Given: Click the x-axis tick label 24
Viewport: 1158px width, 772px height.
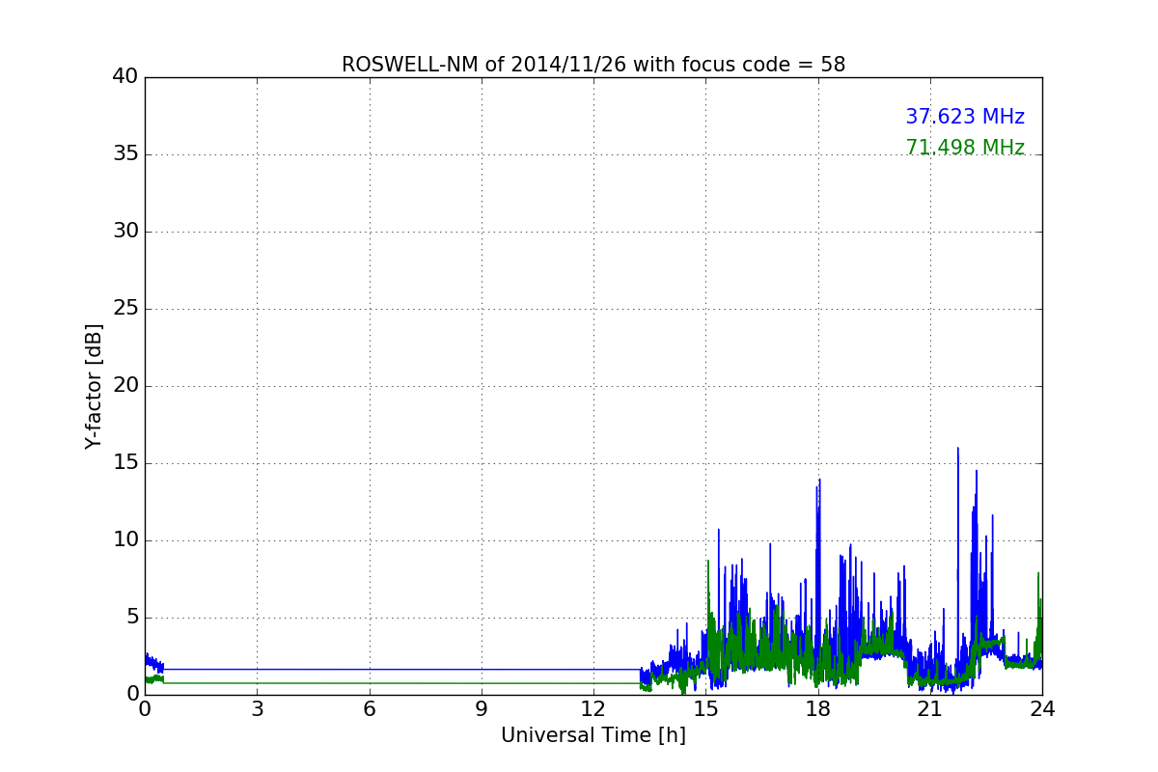Looking at the screenshot, I should coord(1042,709).
